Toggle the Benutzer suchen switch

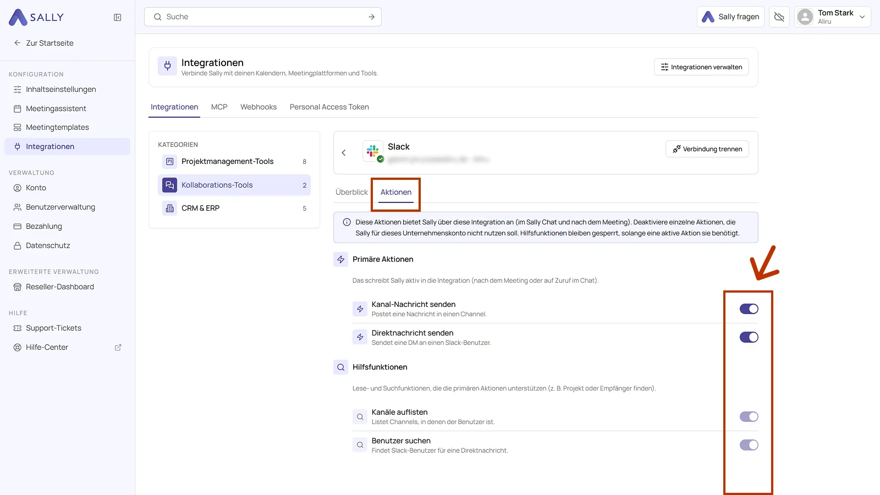(x=749, y=445)
